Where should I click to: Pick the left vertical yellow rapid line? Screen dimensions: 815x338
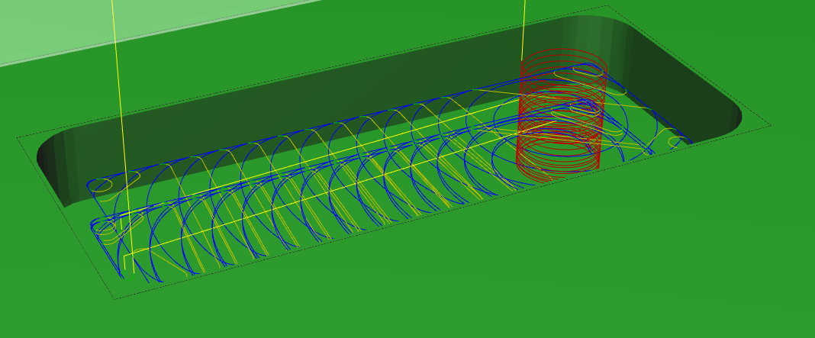pyautogui.click(x=119, y=114)
